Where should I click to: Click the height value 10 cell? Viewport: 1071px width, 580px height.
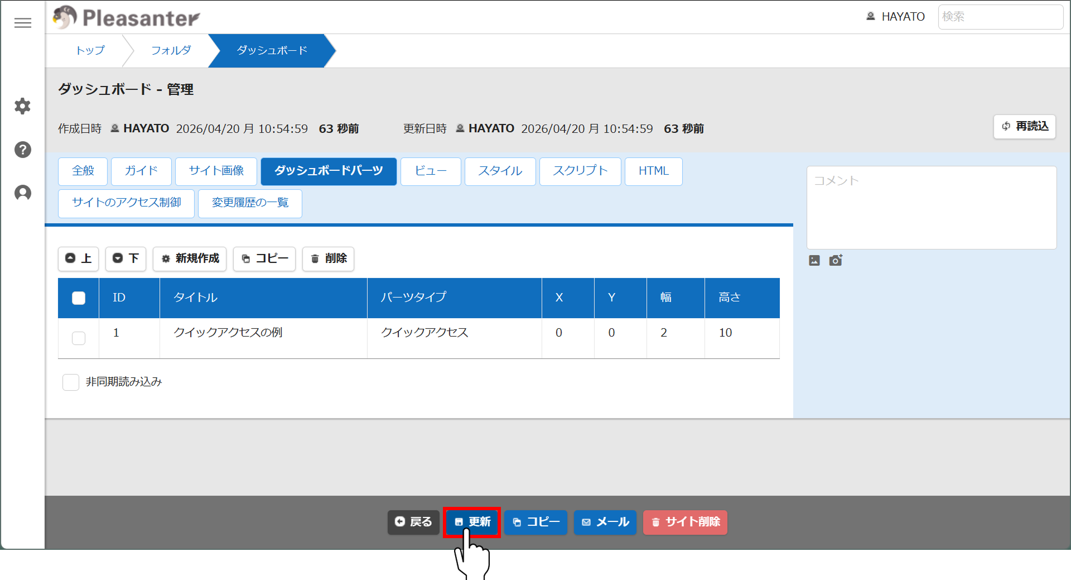coord(742,338)
